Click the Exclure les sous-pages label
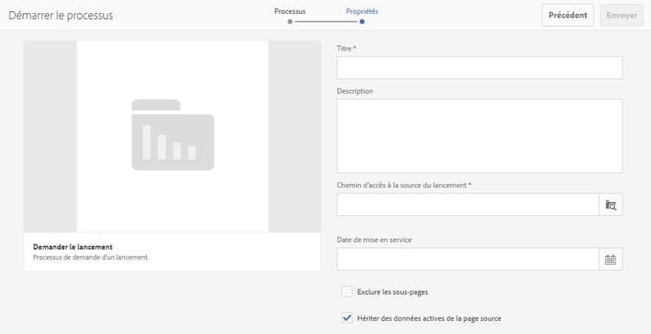The image size is (651, 334). (x=392, y=292)
